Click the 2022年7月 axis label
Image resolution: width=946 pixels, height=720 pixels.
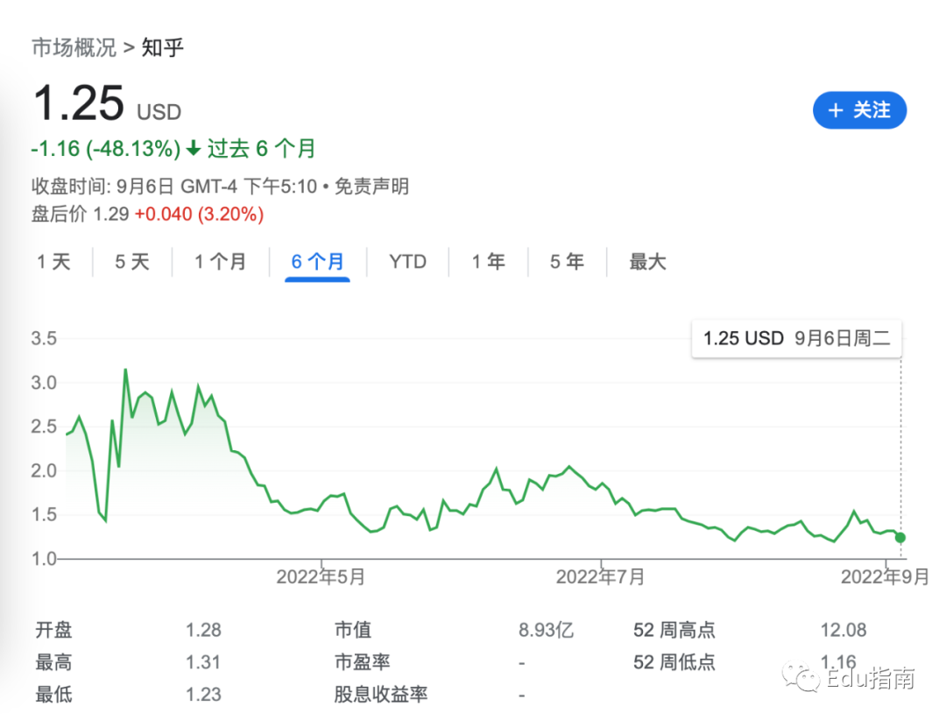click(600, 577)
